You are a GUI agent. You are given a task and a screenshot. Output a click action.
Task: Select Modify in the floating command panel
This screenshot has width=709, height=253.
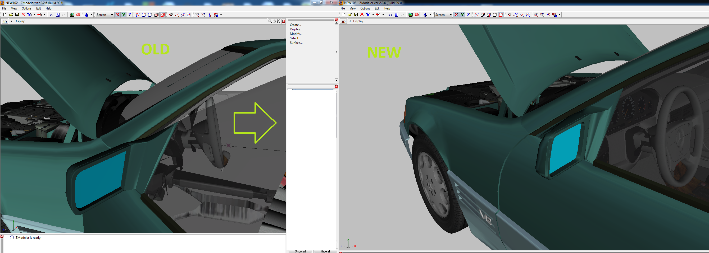point(296,34)
